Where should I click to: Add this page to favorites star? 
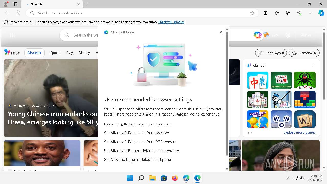click(252, 13)
